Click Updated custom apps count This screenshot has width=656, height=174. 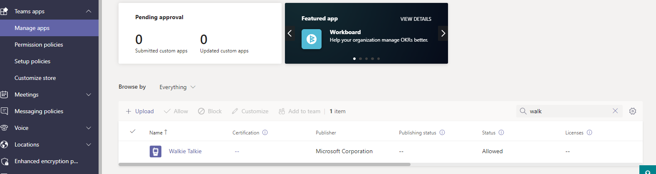pyautogui.click(x=204, y=40)
